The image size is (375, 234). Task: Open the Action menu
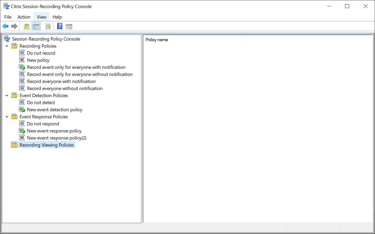click(x=24, y=17)
